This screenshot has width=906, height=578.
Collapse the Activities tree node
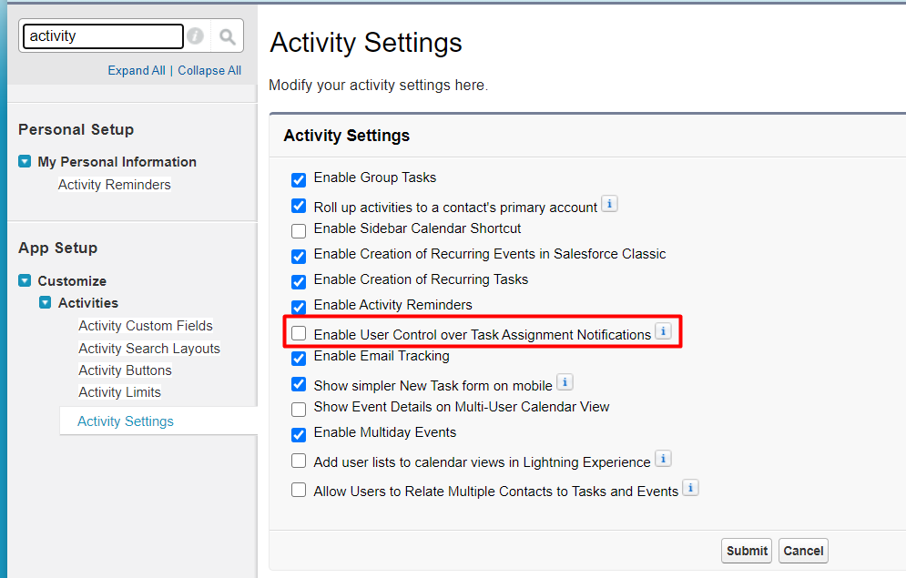45,302
